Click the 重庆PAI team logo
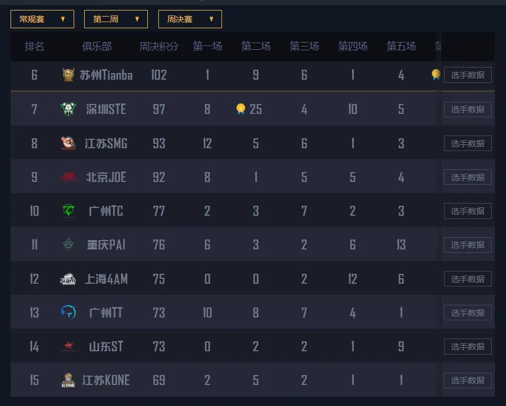506x406 pixels. [x=68, y=244]
